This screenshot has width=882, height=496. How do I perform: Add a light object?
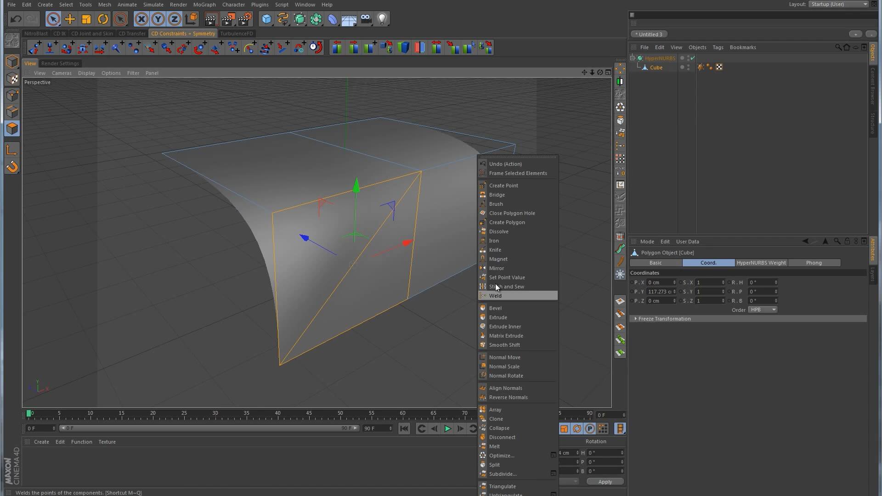coord(382,19)
